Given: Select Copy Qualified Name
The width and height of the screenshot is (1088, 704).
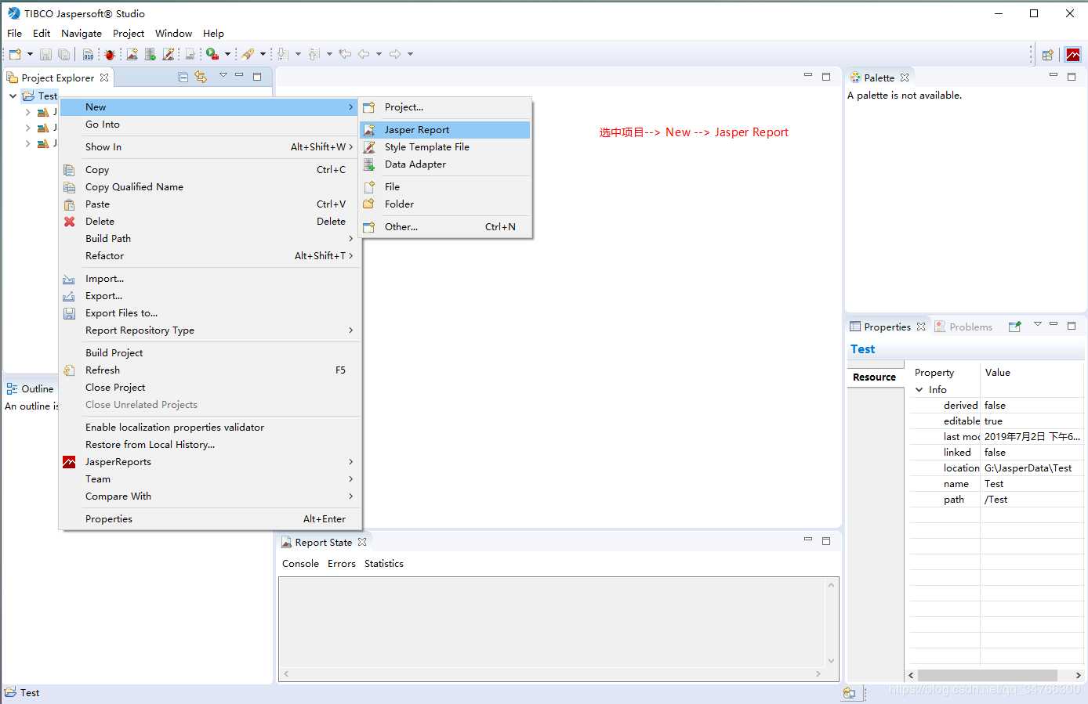Looking at the screenshot, I should pos(210,186).
